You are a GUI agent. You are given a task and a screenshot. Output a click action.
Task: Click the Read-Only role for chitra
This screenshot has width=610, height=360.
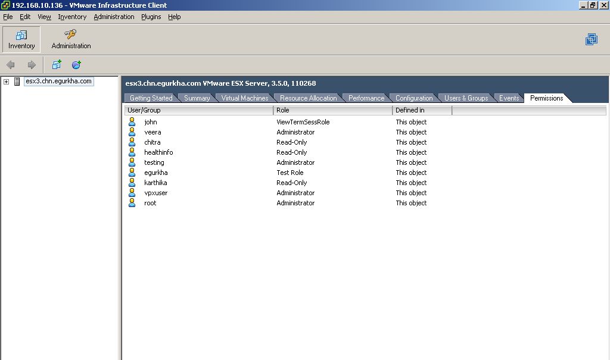coord(292,142)
